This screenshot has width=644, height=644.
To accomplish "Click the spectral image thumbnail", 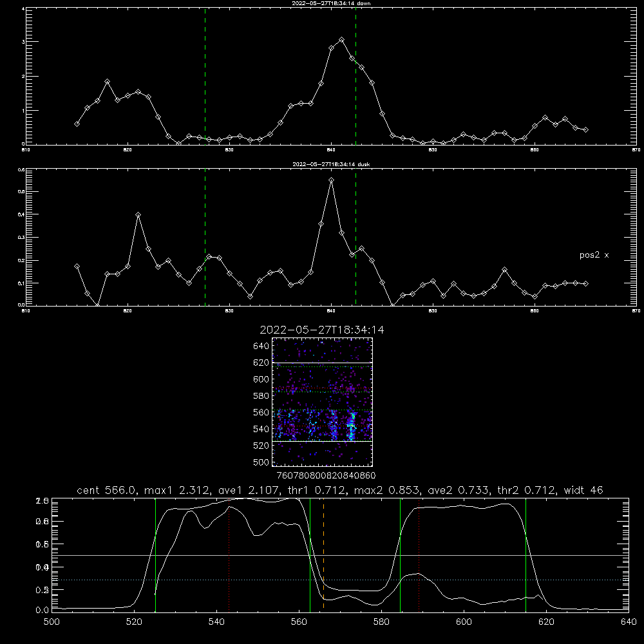I will [x=322, y=402].
